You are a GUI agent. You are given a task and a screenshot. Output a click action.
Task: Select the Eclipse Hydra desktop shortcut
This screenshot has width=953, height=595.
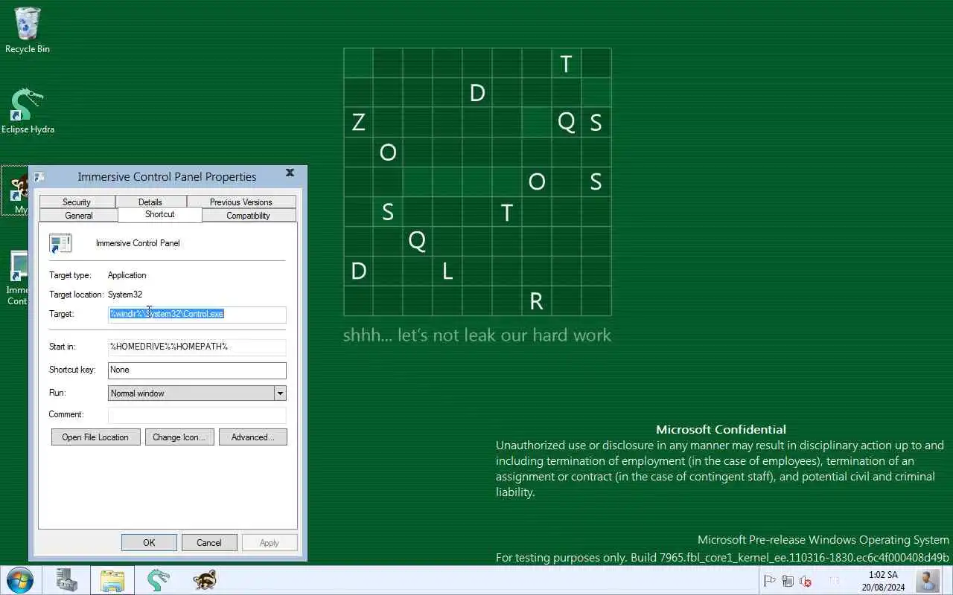coord(28,112)
